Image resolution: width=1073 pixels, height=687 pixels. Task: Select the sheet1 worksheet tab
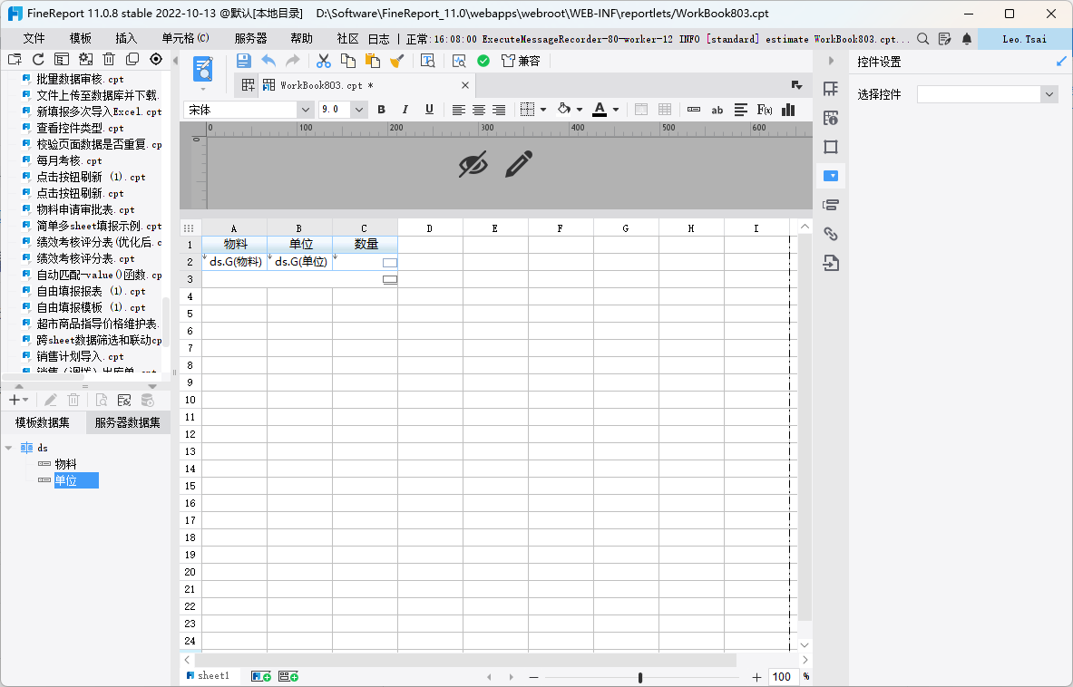pos(209,676)
